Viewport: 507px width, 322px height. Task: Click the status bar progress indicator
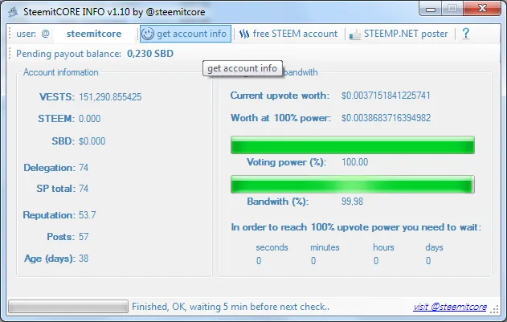(68, 307)
